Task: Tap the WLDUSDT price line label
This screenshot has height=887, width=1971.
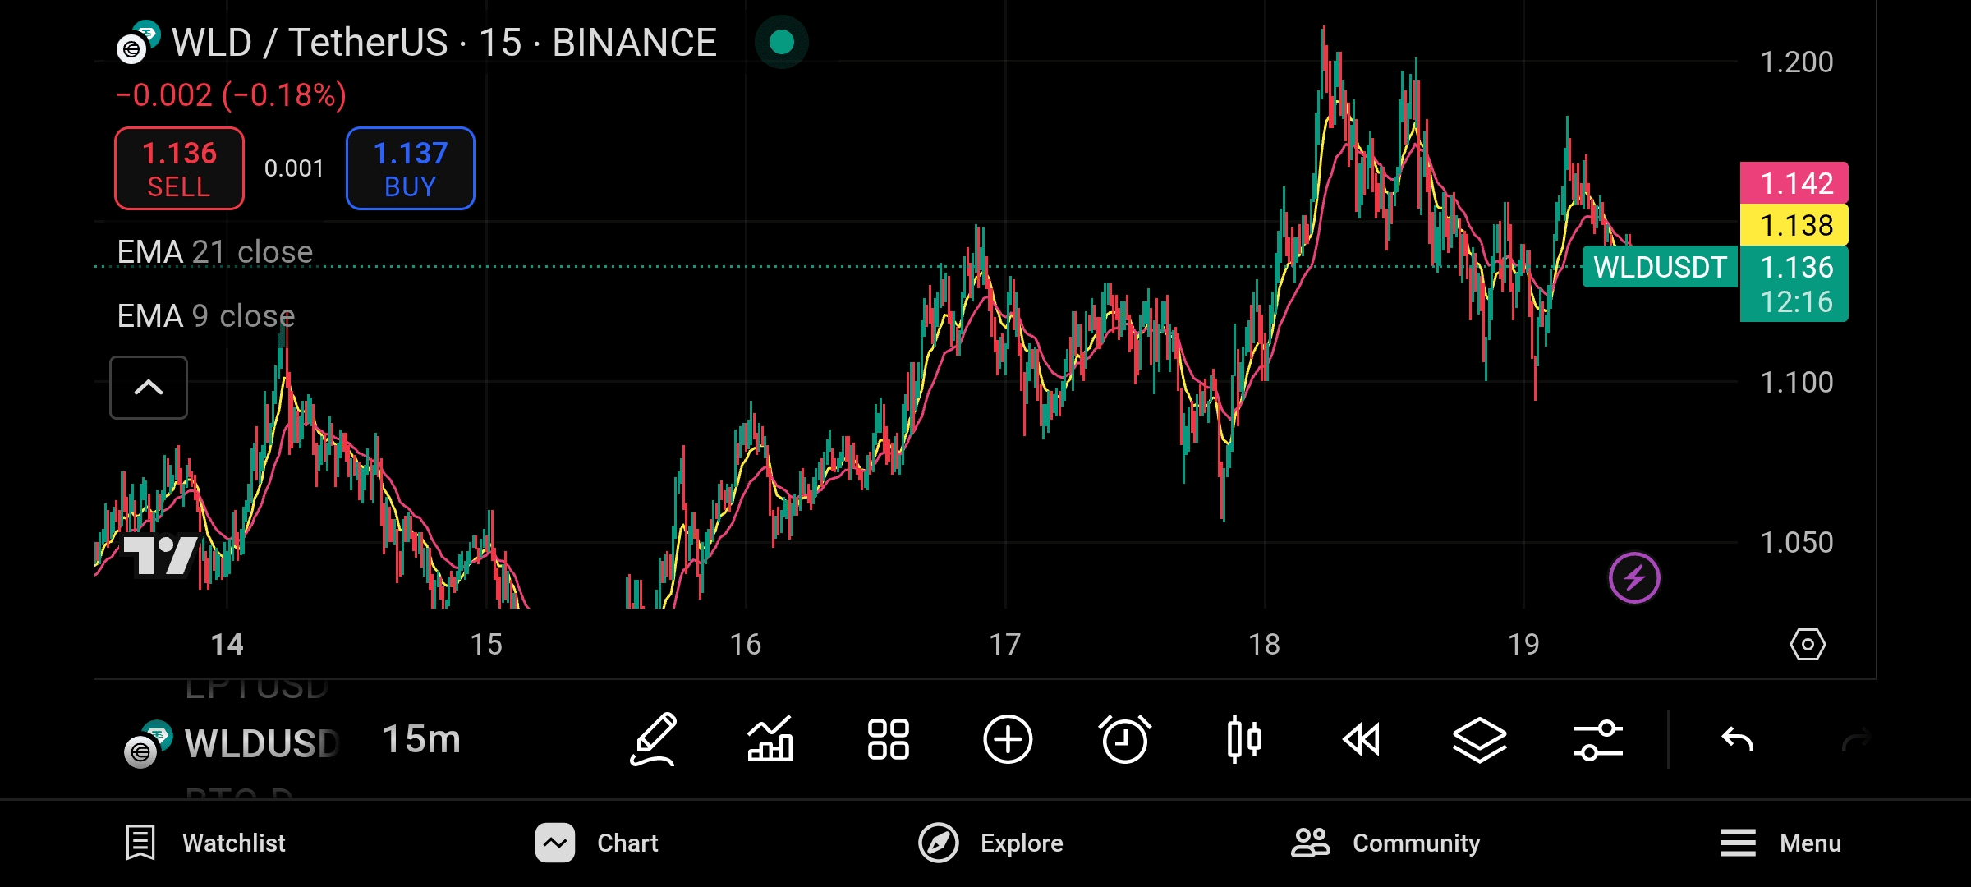Action: (1660, 267)
